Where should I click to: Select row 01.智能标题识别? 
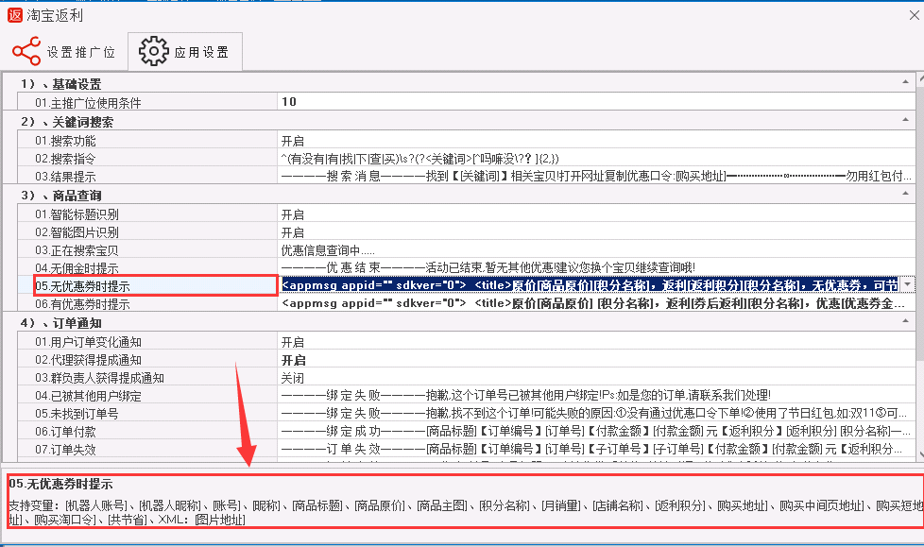pos(147,214)
